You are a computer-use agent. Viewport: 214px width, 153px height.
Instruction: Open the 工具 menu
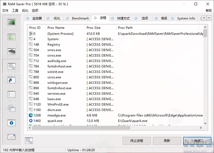click(x=15, y=10)
